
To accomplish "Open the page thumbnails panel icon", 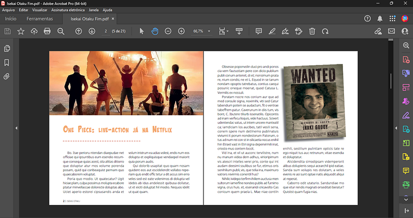I will click(x=7, y=48).
